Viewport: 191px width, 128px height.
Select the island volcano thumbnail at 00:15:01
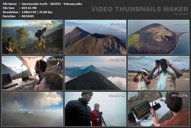point(159,37)
